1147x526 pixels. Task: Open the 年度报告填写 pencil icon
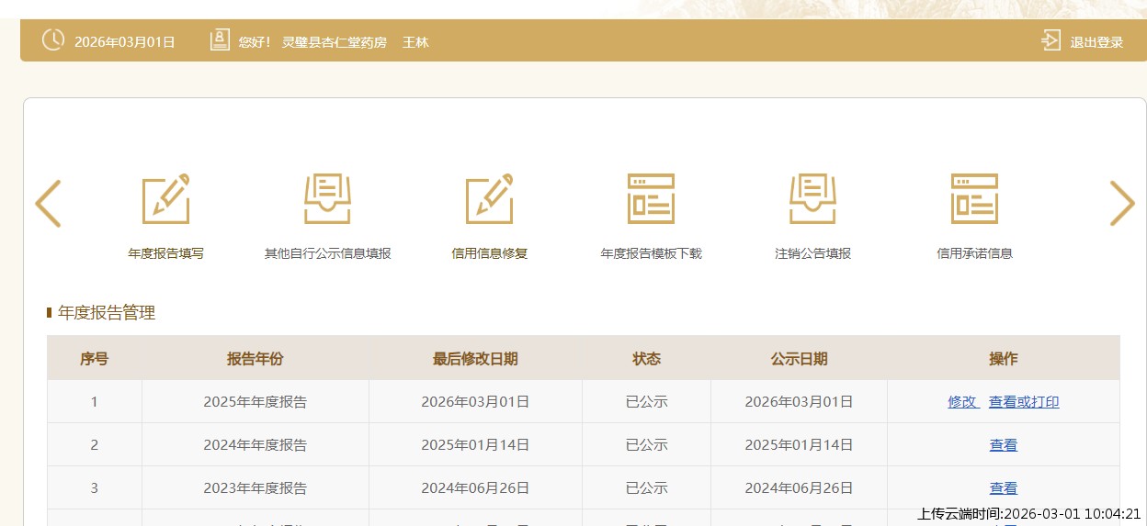pos(166,199)
